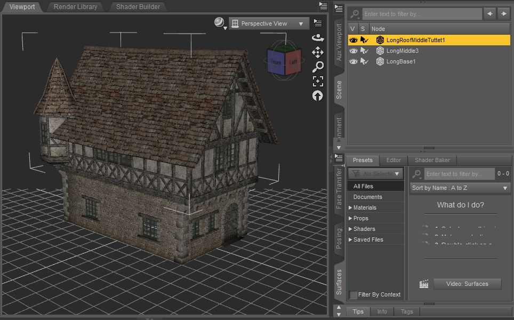The width and height of the screenshot is (514, 320).
Task: Open the viewport pane options icon
Action: click(x=318, y=22)
